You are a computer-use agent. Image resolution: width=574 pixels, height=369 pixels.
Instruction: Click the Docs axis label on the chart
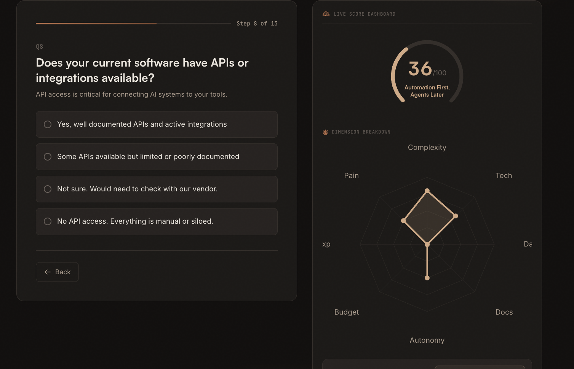click(x=504, y=312)
